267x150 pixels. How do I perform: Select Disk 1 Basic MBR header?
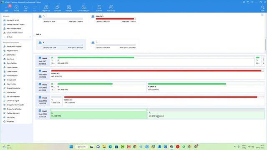tap(43, 74)
